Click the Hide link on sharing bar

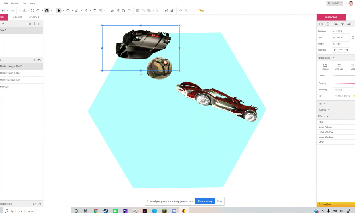pyautogui.click(x=220, y=201)
